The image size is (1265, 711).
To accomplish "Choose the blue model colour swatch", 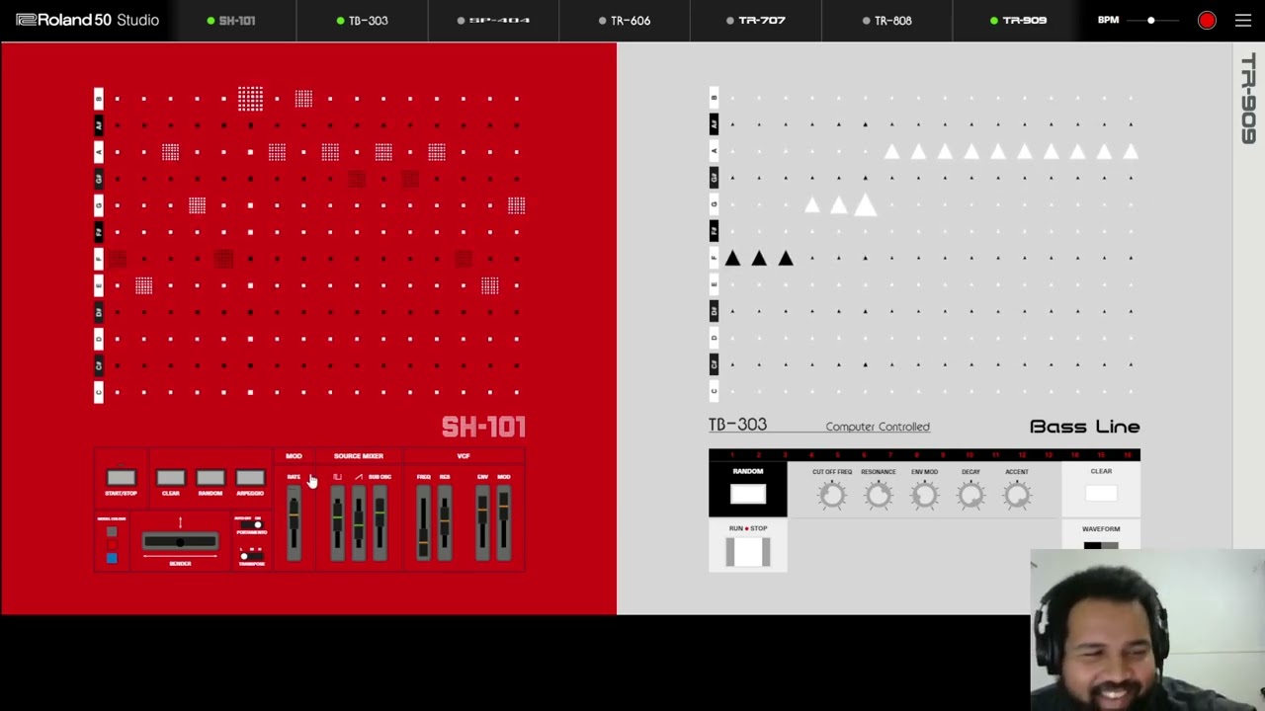I will click(112, 558).
